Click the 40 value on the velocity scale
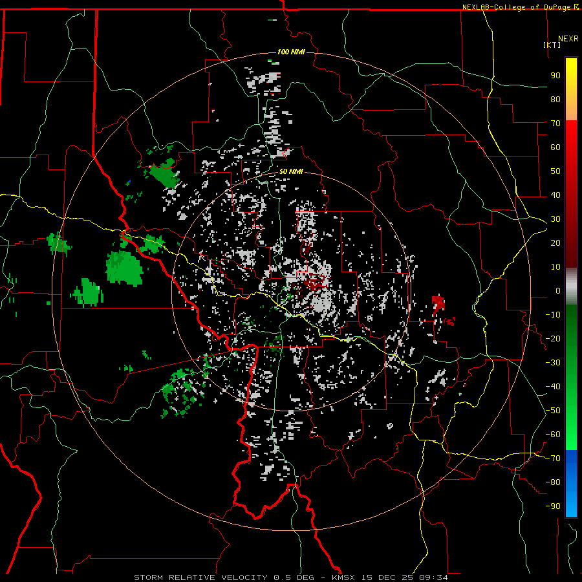Image resolution: width=582 pixels, height=582 pixels. [555, 195]
